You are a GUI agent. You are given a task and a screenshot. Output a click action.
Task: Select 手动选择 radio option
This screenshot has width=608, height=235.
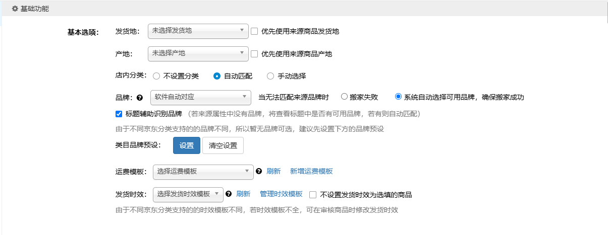270,76
